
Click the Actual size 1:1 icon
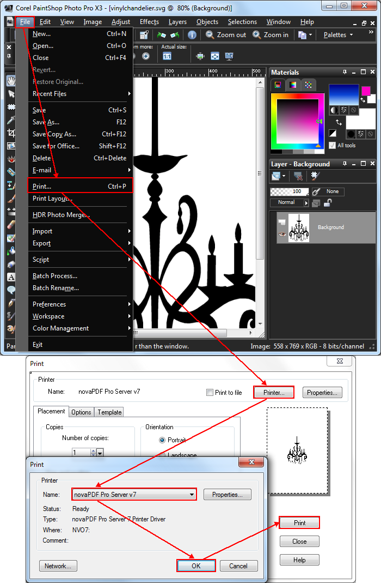[167, 56]
